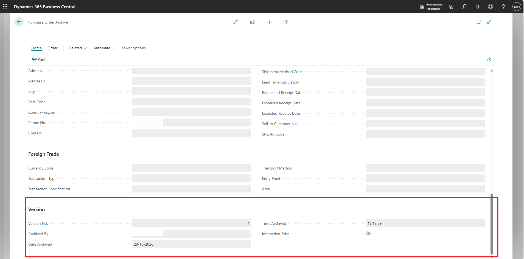This screenshot has height=259, width=524.
Task: Click the Post Code field
Action: [x=192, y=102]
